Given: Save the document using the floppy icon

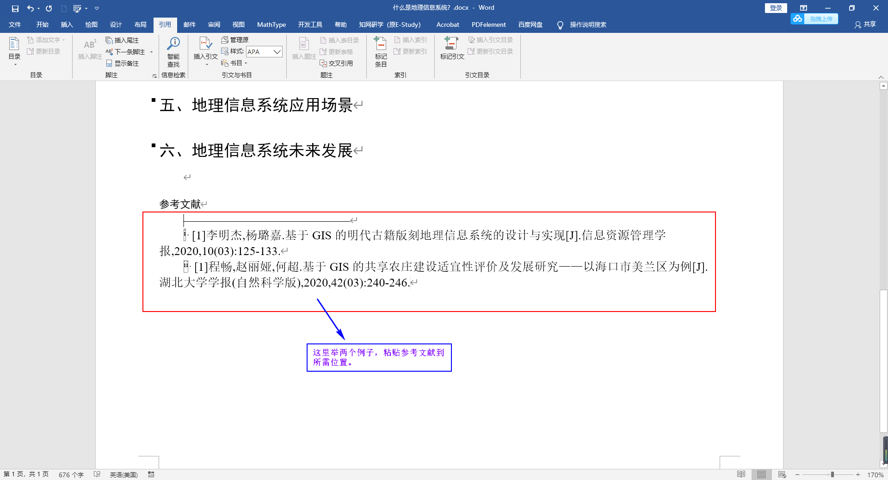Looking at the screenshot, I should [x=15, y=8].
